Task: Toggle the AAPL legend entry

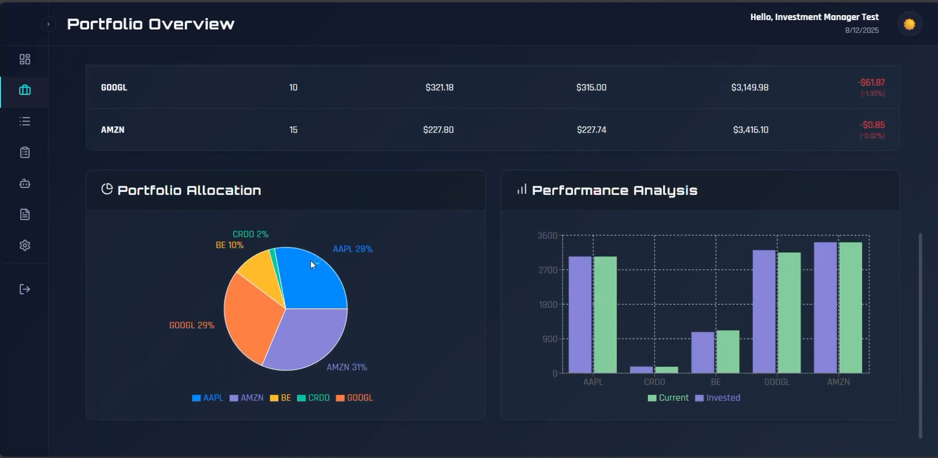Action: [207, 398]
